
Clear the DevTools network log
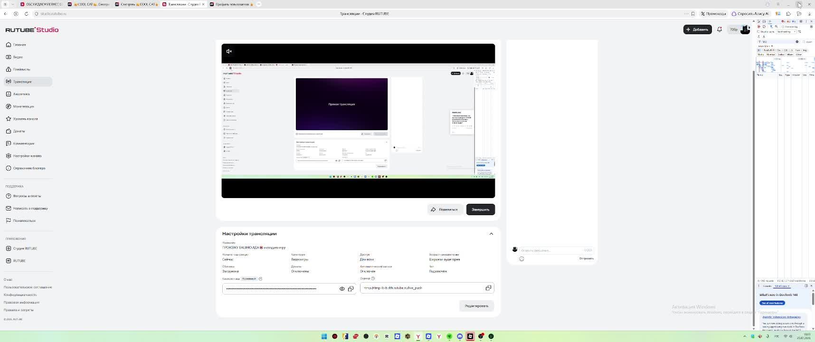pos(764,27)
